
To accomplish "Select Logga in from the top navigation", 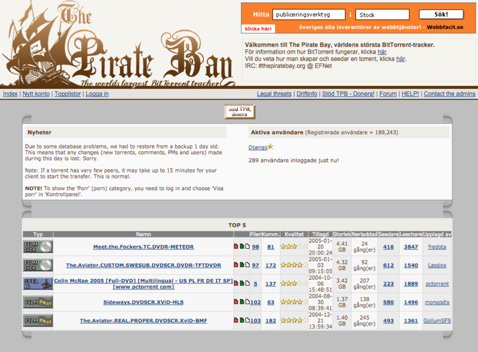I will click(98, 94).
